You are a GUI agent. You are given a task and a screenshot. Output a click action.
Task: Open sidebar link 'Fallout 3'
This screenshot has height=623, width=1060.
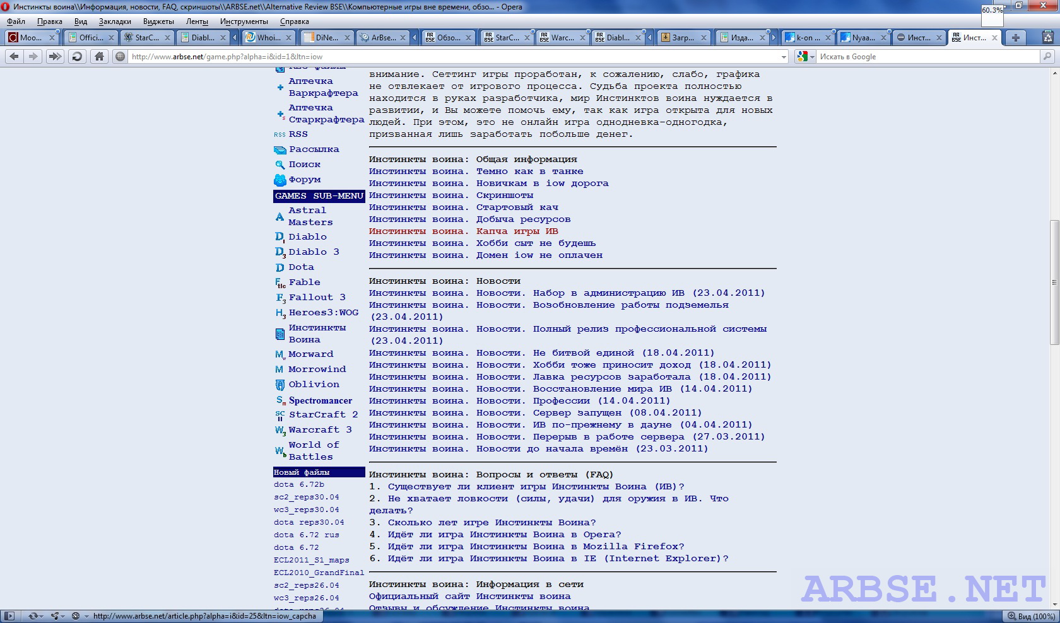(317, 298)
